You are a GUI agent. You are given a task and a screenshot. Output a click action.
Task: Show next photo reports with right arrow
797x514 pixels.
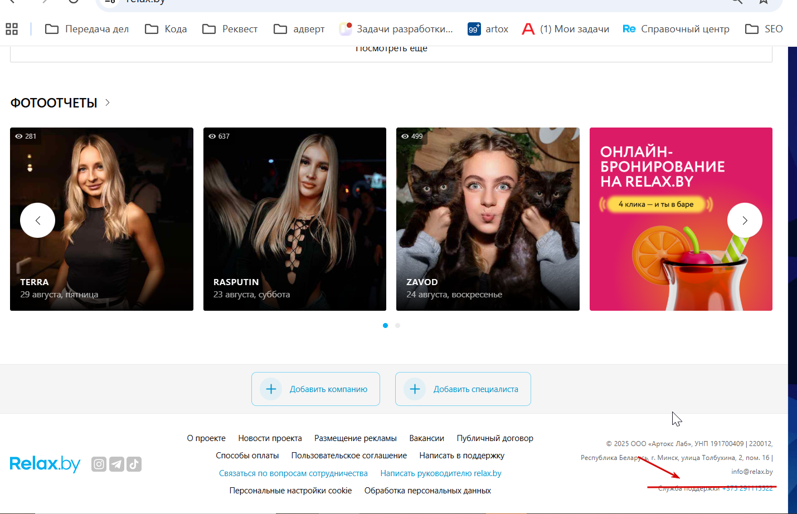tap(745, 221)
